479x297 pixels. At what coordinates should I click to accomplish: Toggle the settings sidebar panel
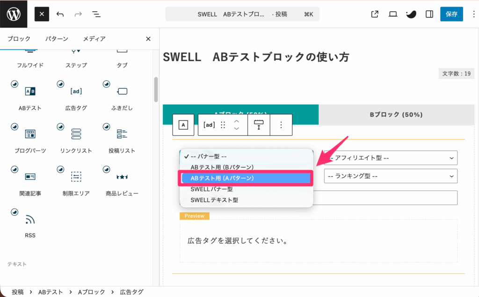pyautogui.click(x=429, y=14)
